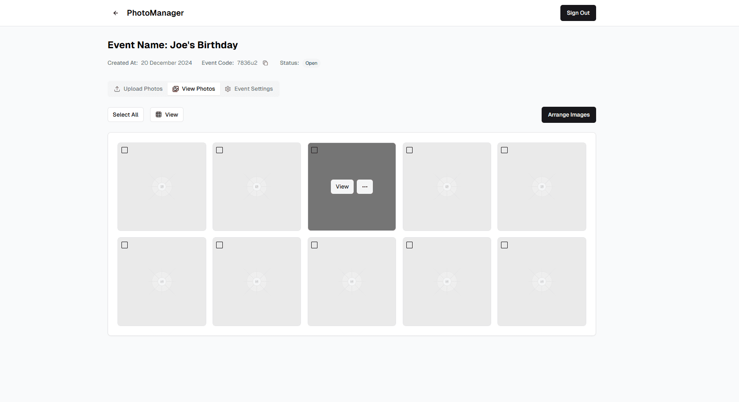
Task: Select the View Photos tab
Action: 194,89
